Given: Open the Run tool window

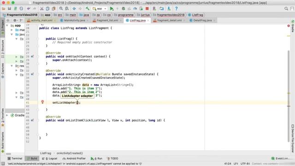Looking at the screenshot, I should pyautogui.click(x=96, y=159).
